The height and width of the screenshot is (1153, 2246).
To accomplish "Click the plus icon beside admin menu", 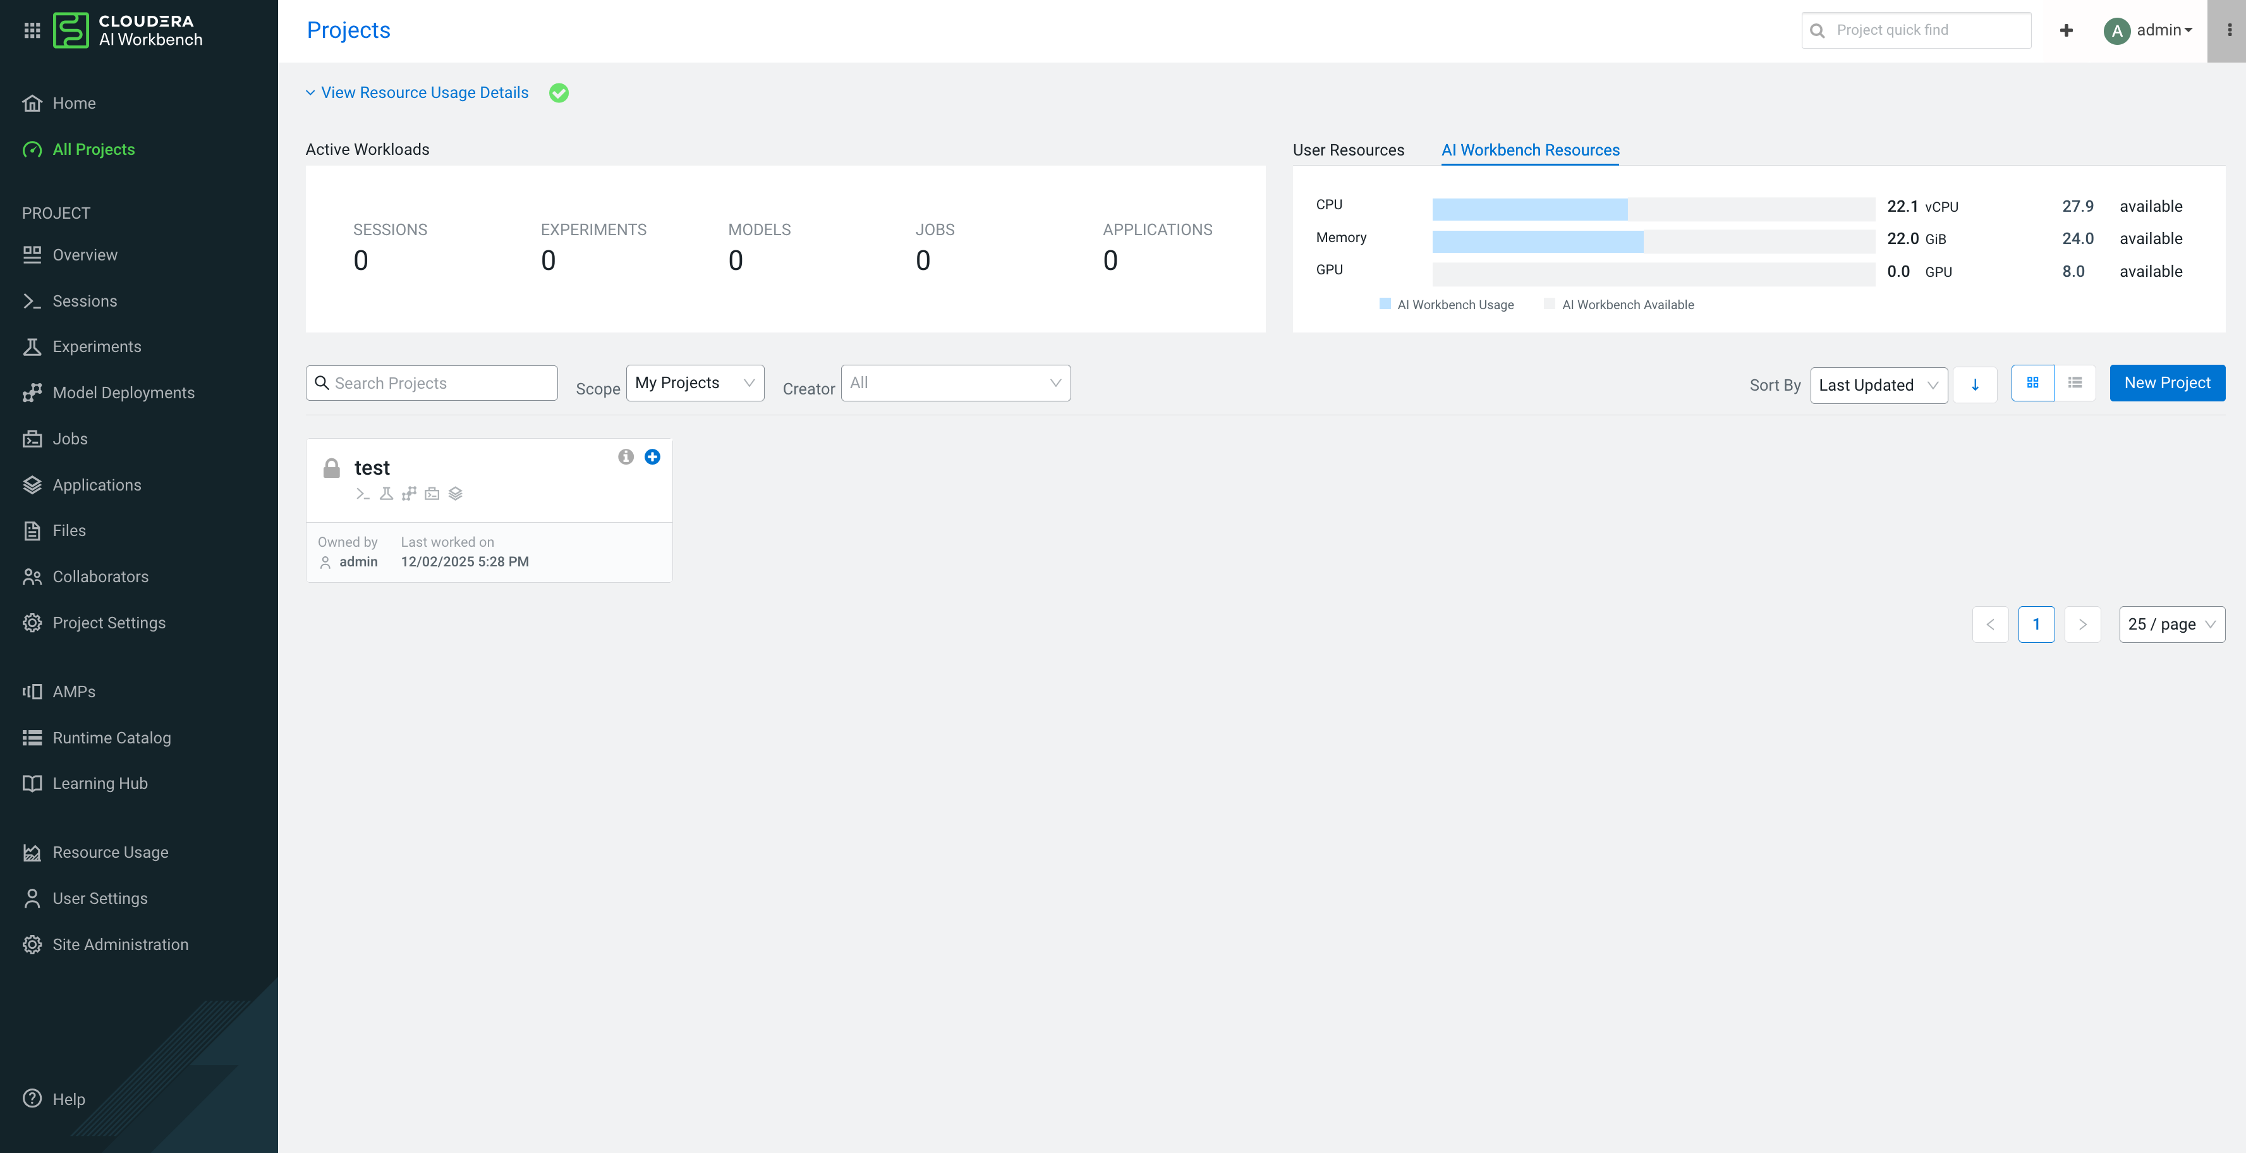I will tap(2065, 30).
